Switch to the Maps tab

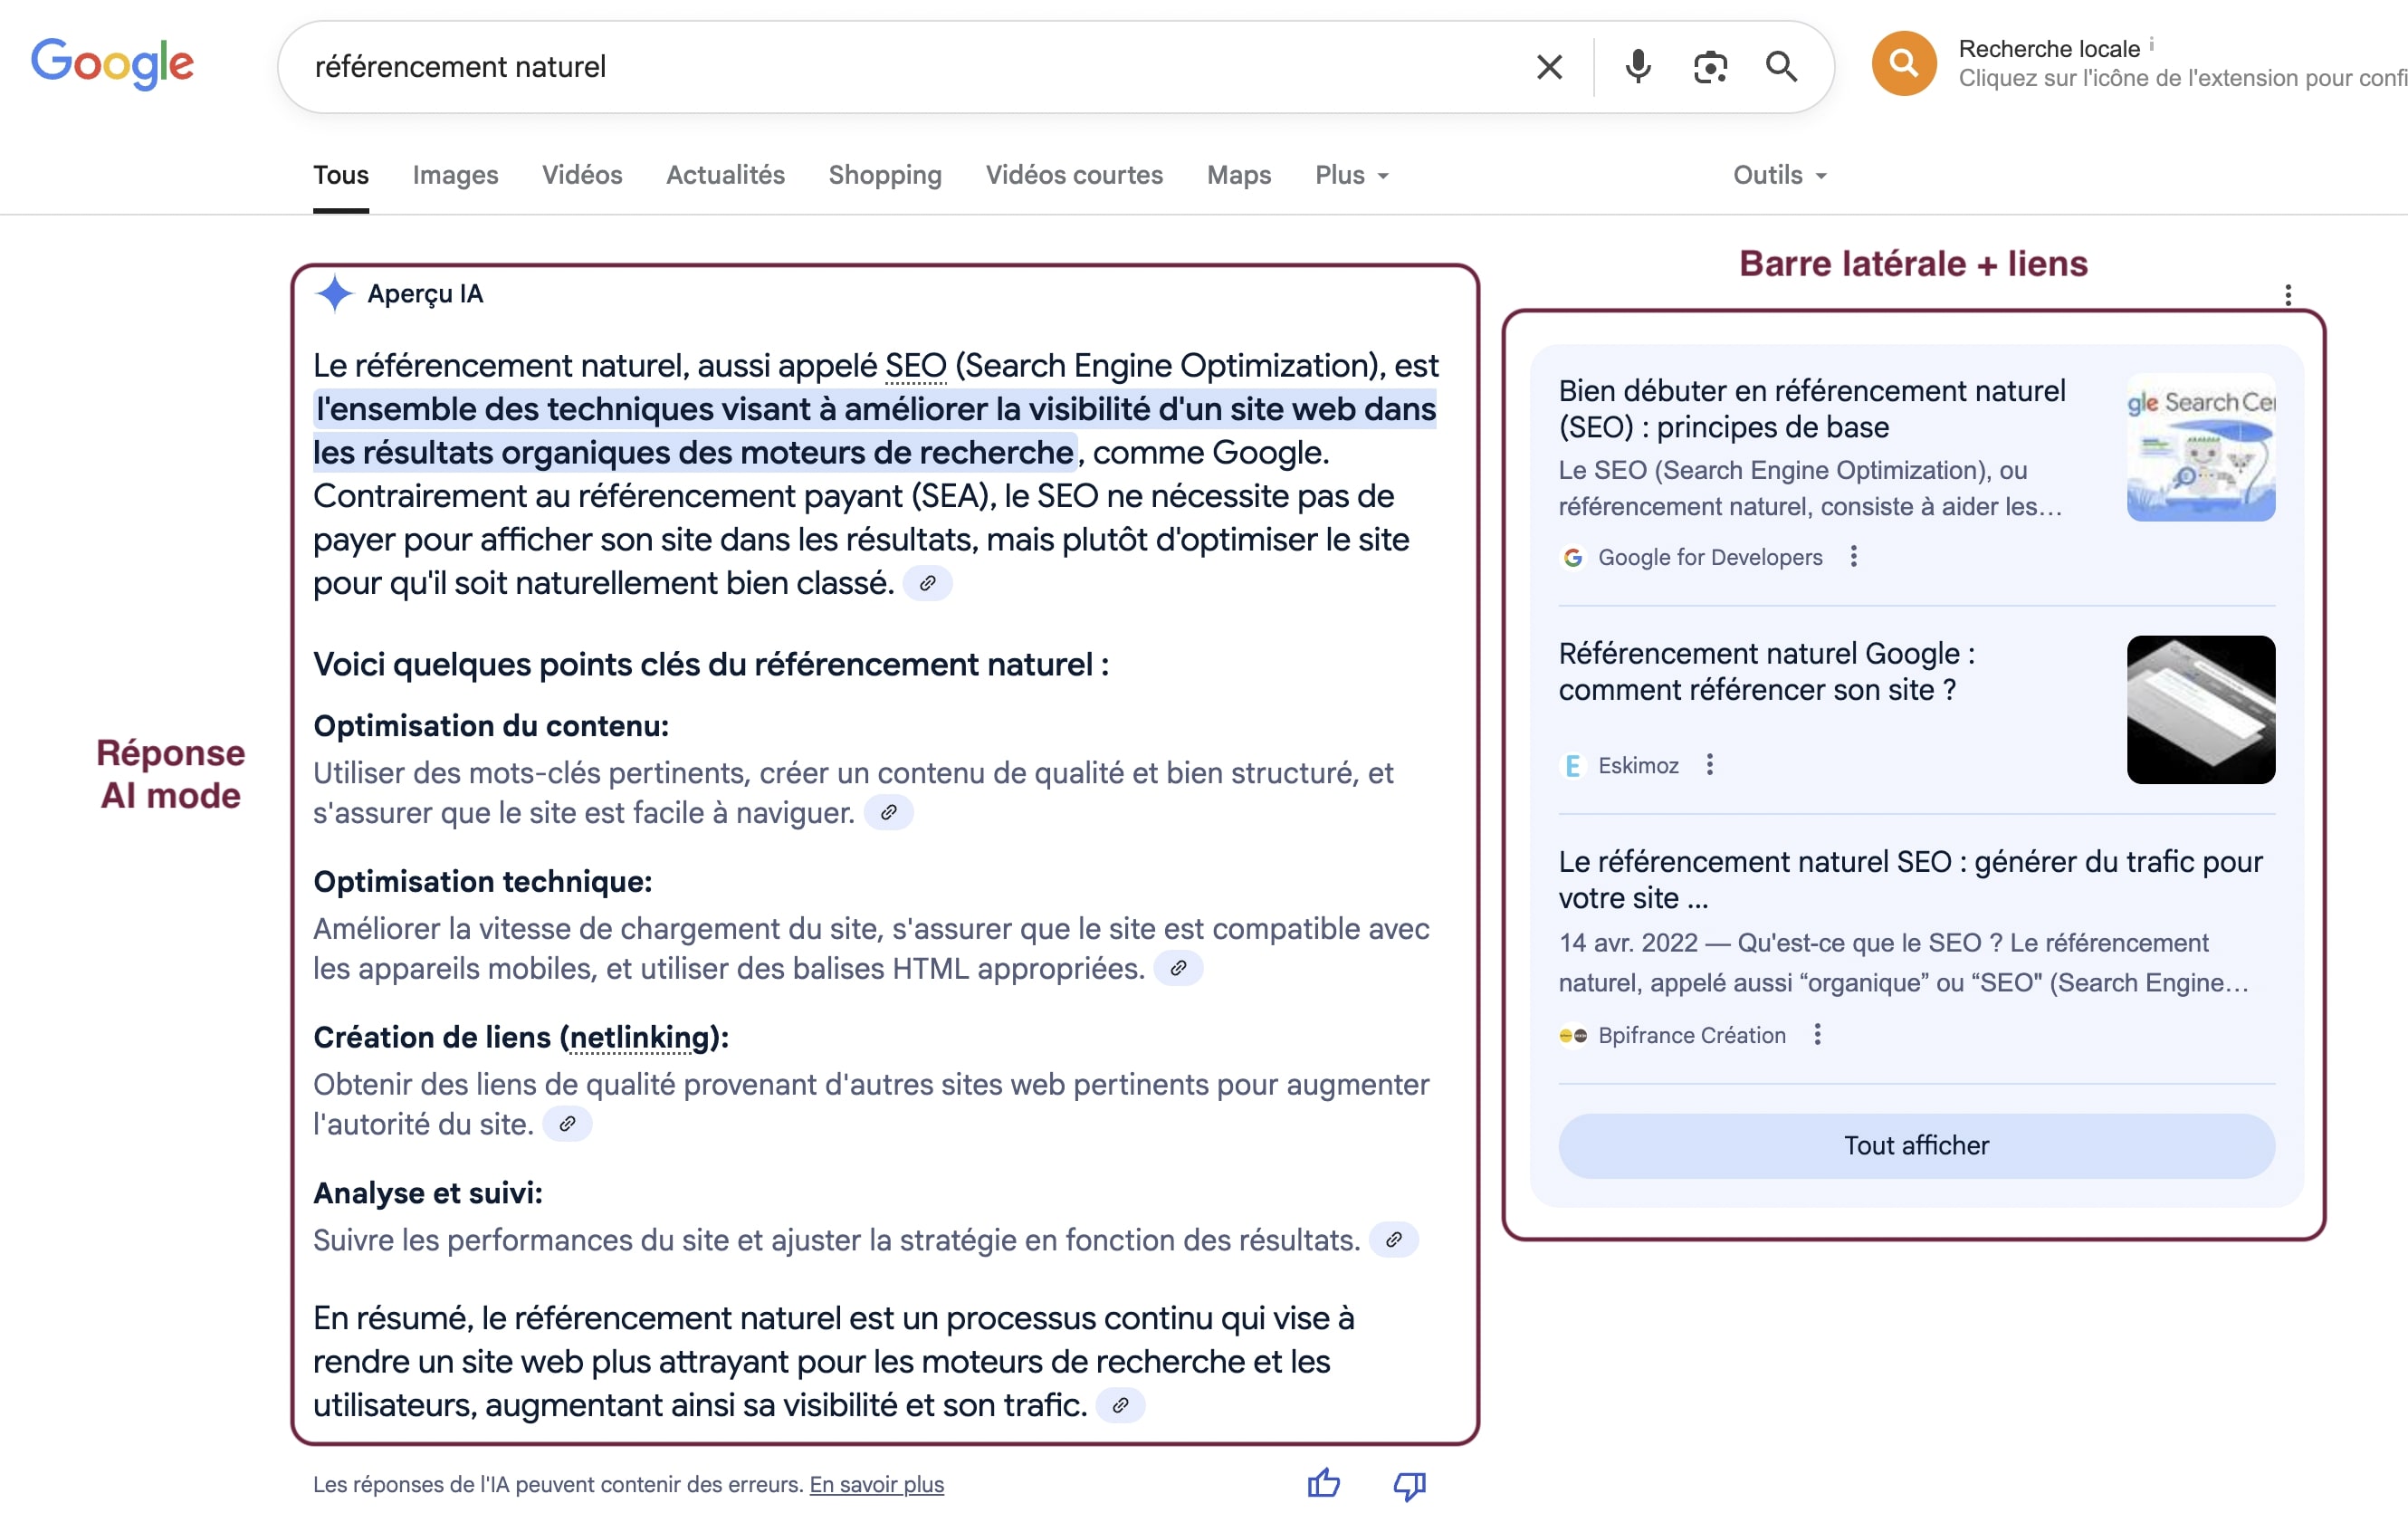tap(1239, 175)
